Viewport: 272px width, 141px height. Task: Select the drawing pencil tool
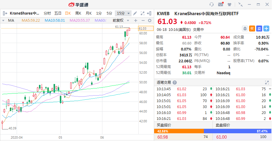(x=135, y=13)
